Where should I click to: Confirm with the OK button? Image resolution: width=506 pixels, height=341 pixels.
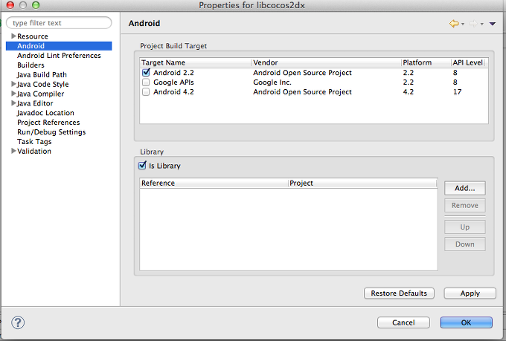(x=466, y=322)
